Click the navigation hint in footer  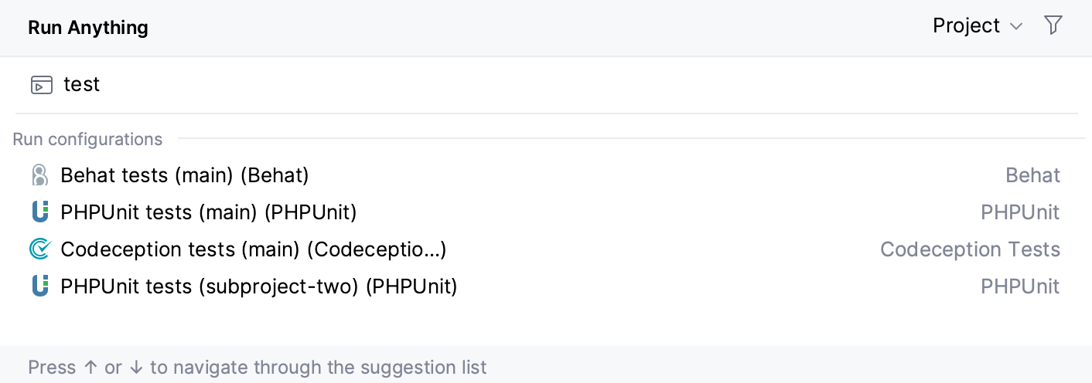pos(258,367)
